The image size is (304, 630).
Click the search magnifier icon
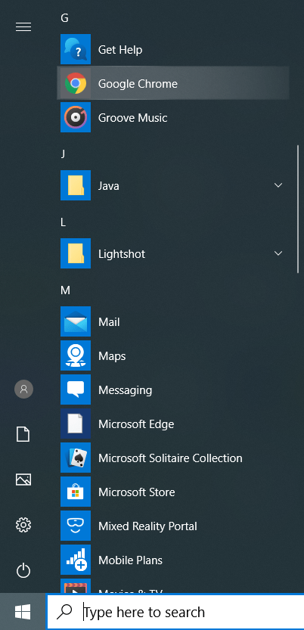[x=64, y=612]
